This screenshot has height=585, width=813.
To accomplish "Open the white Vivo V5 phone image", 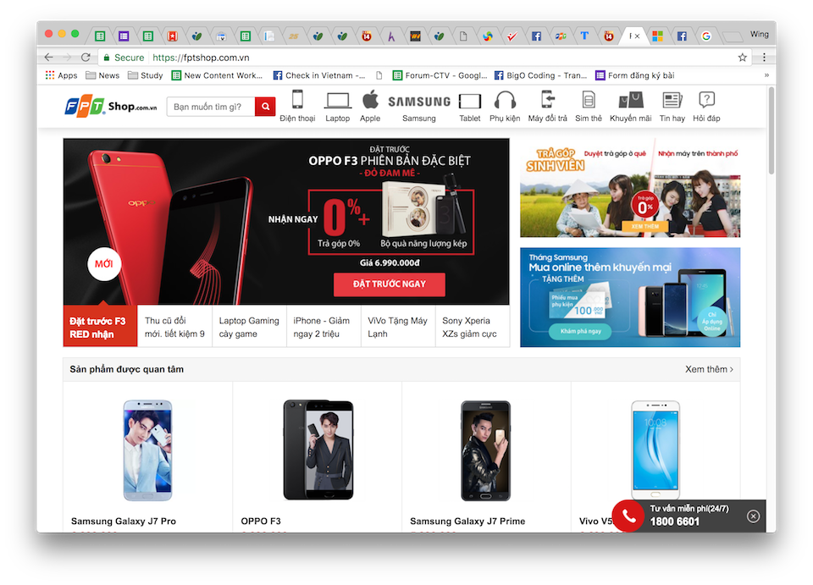I will (x=655, y=450).
